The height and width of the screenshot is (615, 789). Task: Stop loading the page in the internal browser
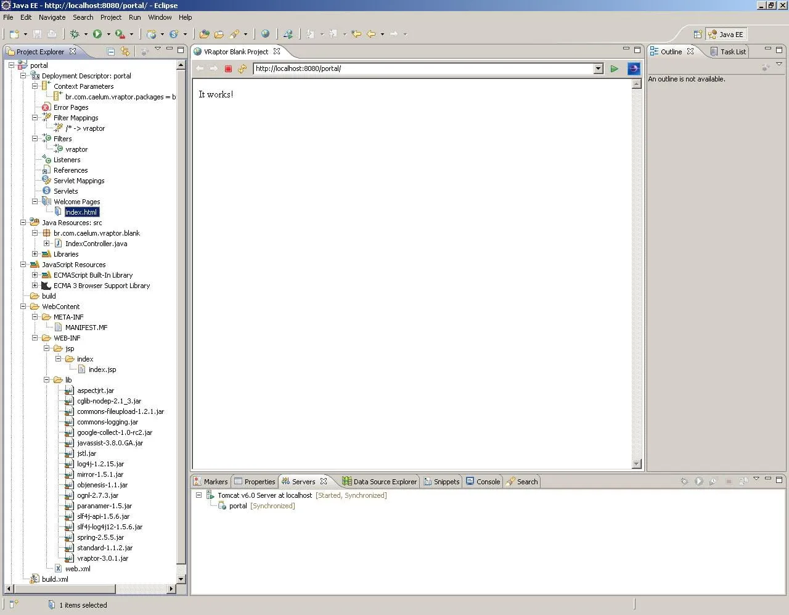[228, 68]
